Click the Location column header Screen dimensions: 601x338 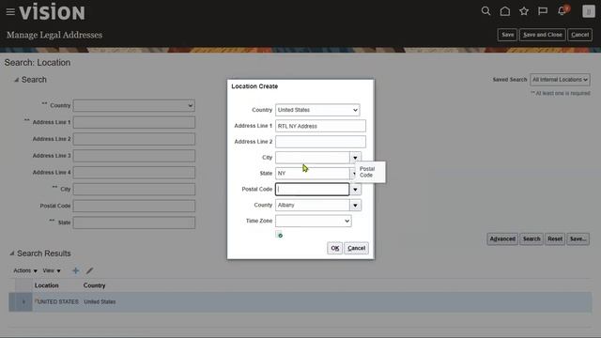click(46, 285)
